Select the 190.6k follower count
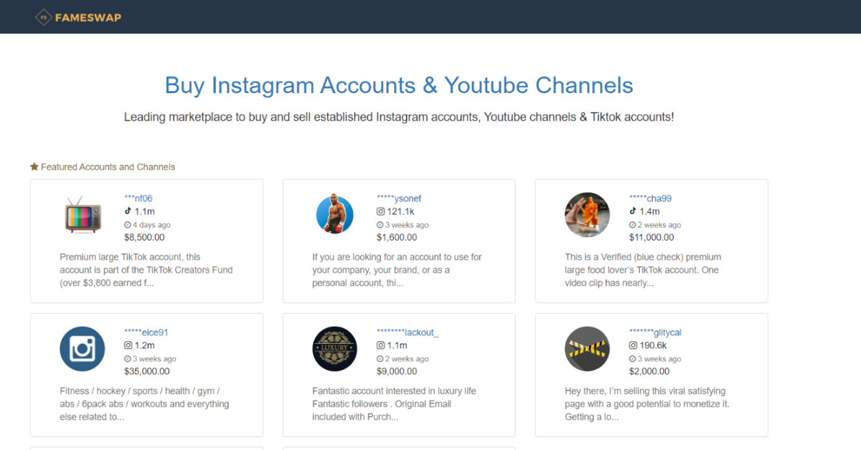 click(x=653, y=345)
